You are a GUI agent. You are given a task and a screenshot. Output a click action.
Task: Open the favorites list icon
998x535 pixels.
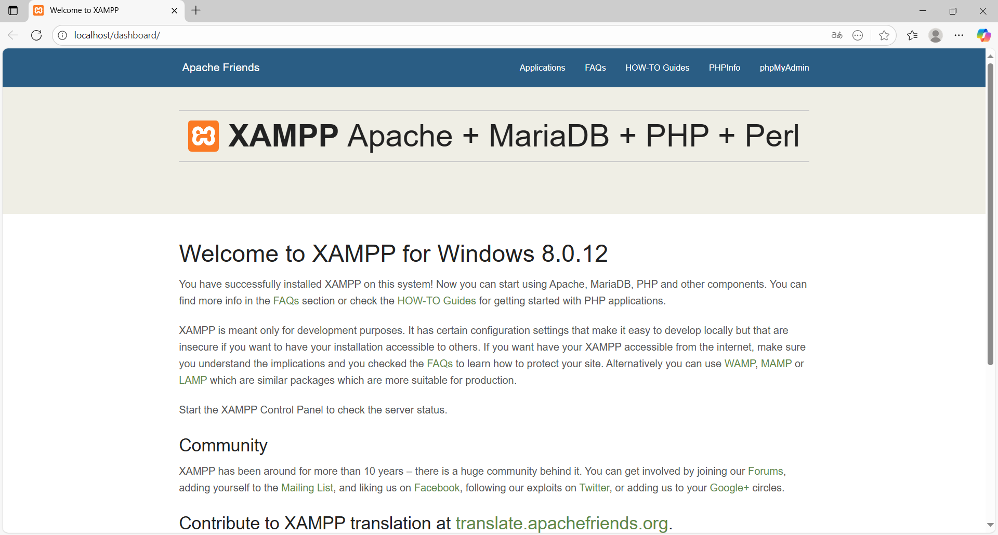pos(912,35)
